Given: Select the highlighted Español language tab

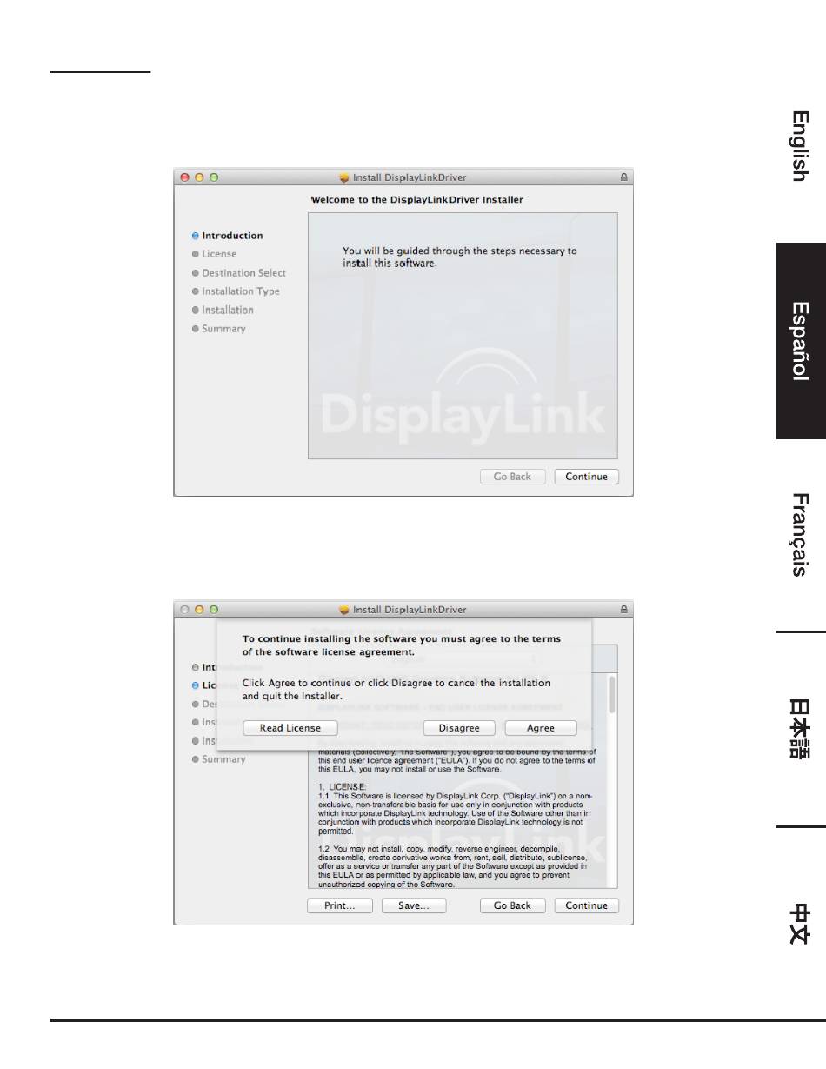Looking at the screenshot, I should [x=801, y=341].
